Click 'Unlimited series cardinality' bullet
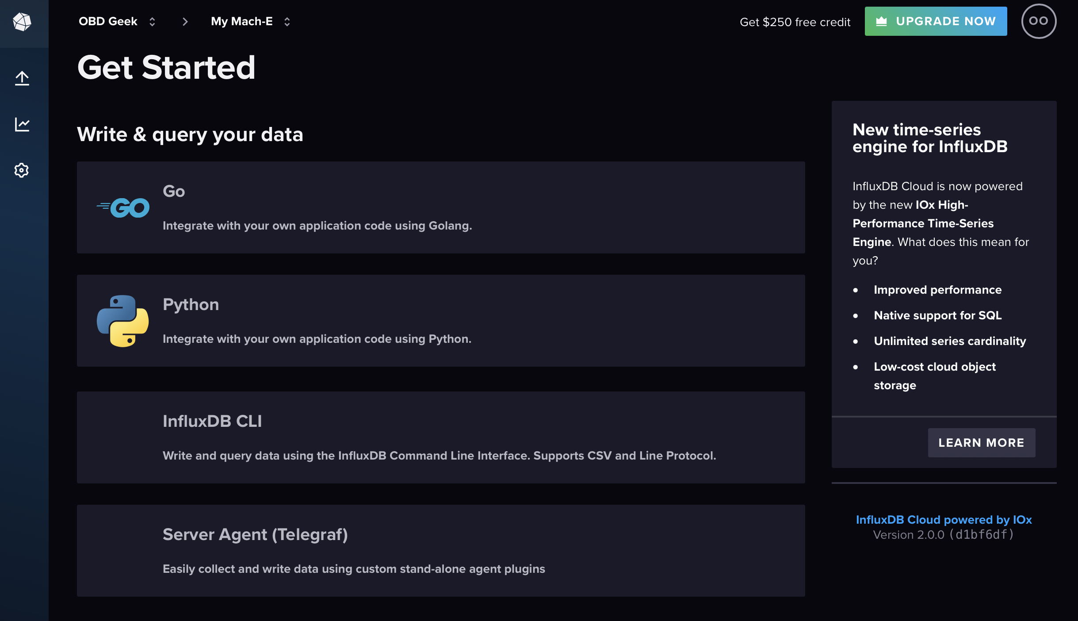Viewport: 1078px width, 621px height. [950, 341]
